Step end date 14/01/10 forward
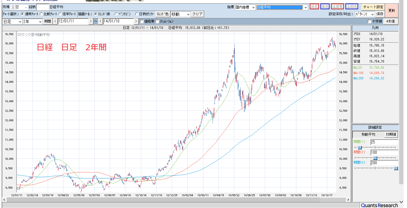This screenshot has height=208, width=407. click(x=136, y=21)
